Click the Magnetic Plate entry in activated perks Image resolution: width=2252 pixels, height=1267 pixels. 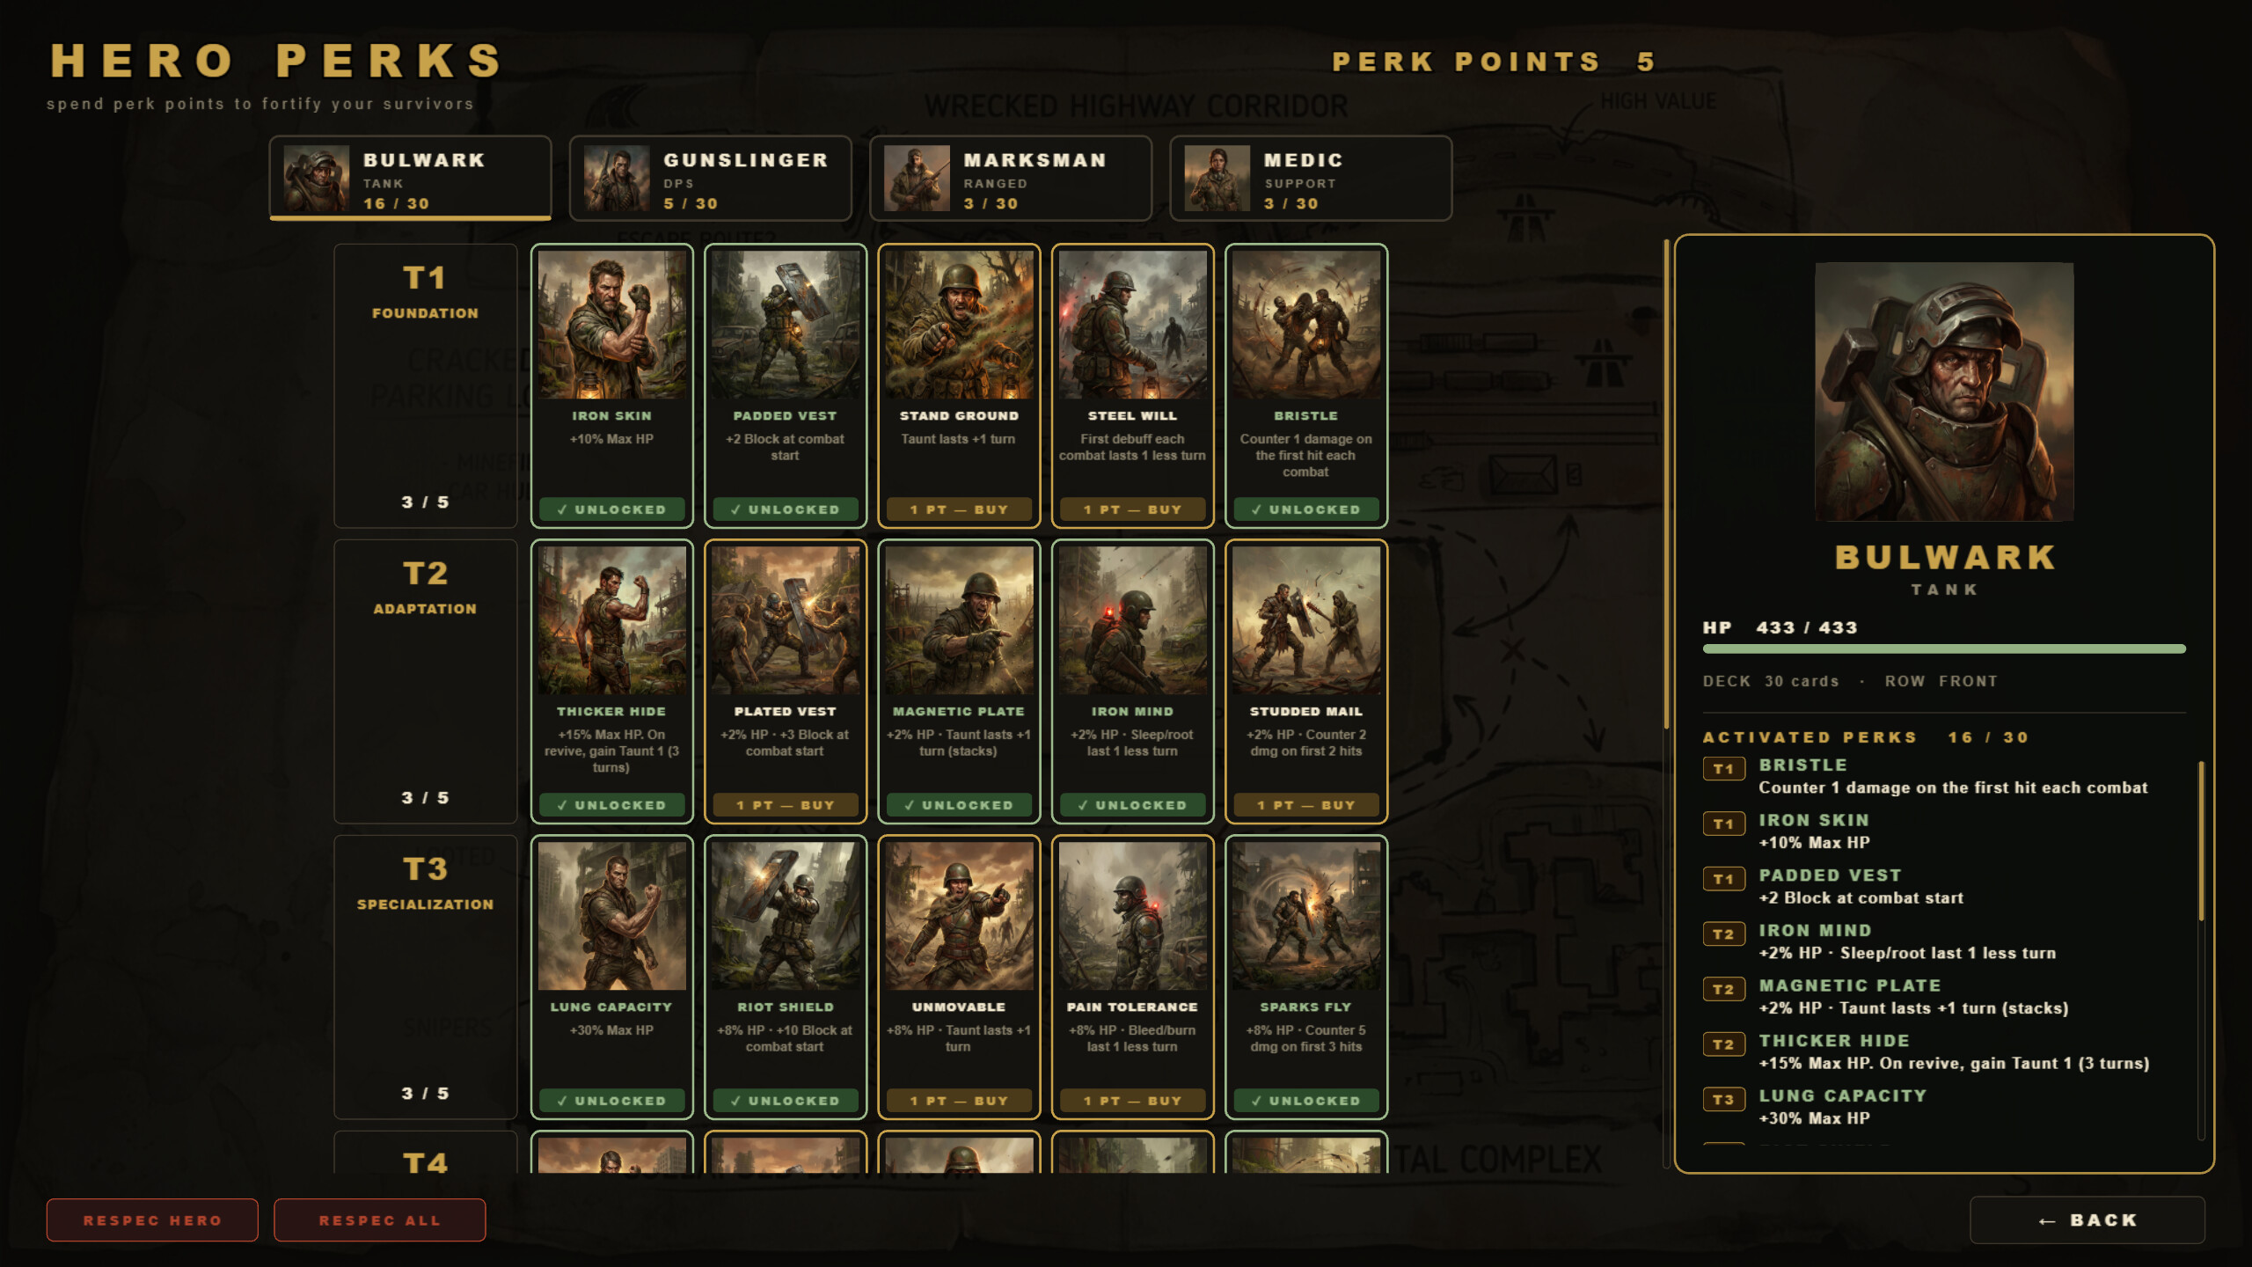tap(1944, 997)
